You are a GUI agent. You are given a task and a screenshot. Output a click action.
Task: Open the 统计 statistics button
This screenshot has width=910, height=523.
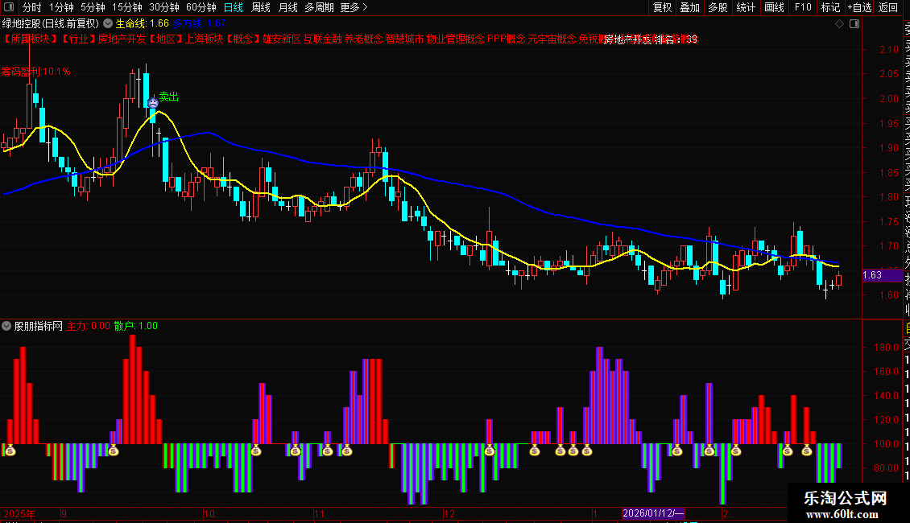[746, 7]
